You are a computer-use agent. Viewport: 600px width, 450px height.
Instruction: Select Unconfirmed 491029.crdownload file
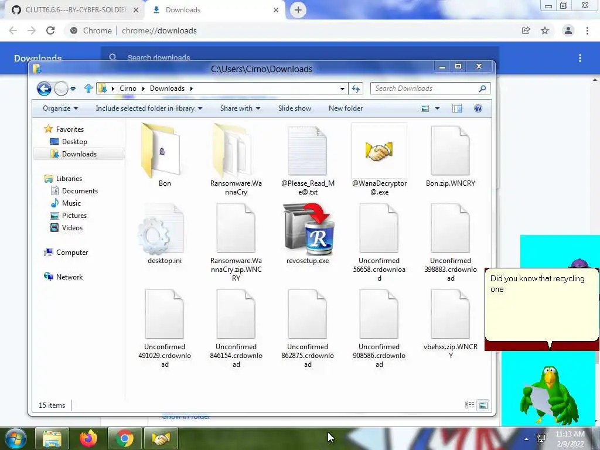[165, 328]
